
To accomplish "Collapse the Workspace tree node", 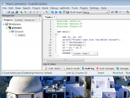I will tap(4, 24).
